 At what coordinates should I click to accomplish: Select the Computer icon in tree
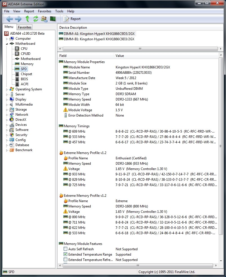pos(12,39)
